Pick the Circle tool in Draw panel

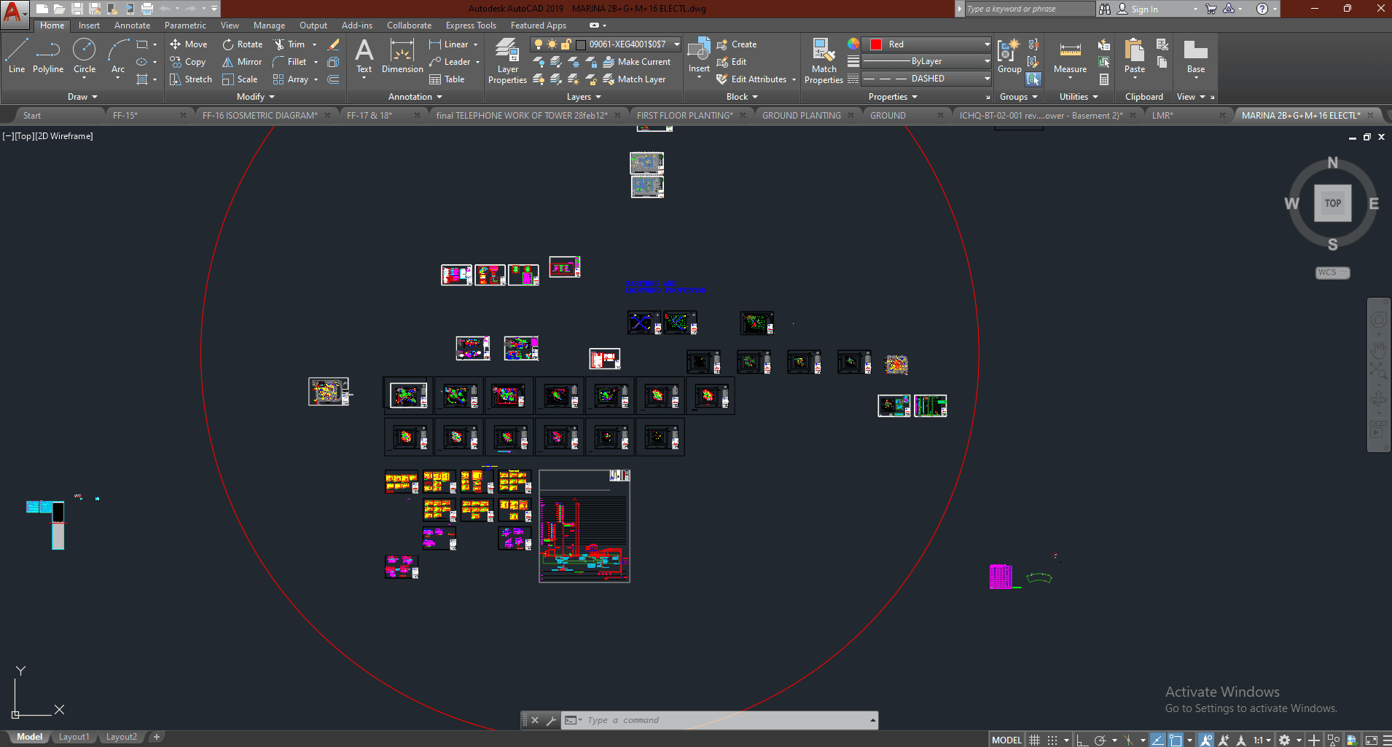point(84,57)
